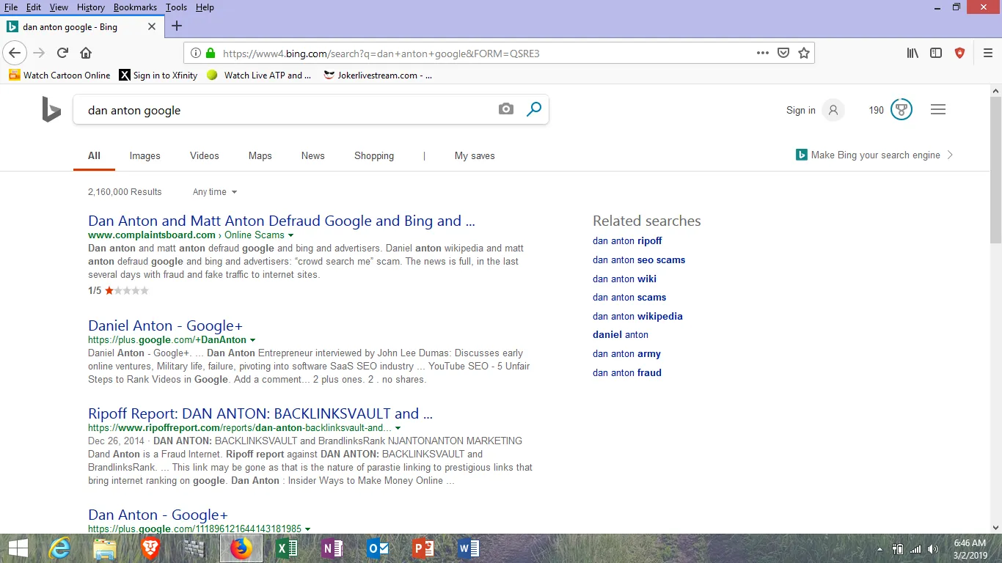The height and width of the screenshot is (563, 1002).
Task: Open PowerPoint from taskbar
Action: coord(423,548)
